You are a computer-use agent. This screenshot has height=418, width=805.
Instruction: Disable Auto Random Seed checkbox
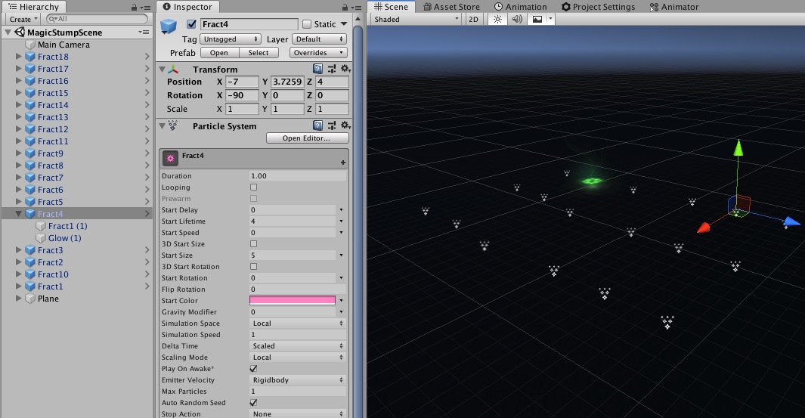tap(253, 403)
